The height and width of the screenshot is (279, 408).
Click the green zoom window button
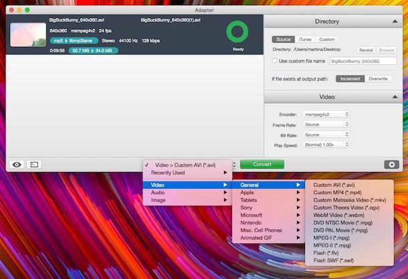[27, 10]
